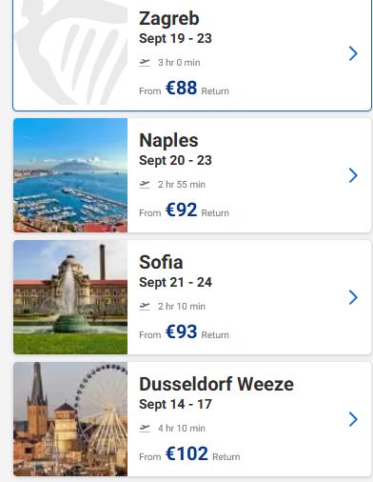The height and width of the screenshot is (482, 373).
Task: Click the plane icon beside 2 hr 55 min
Action: click(145, 184)
